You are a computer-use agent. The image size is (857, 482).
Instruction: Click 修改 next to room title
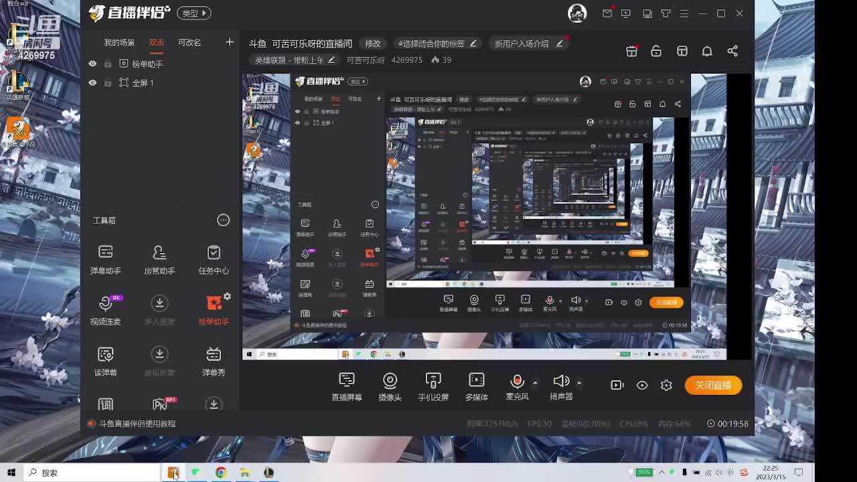pos(373,44)
